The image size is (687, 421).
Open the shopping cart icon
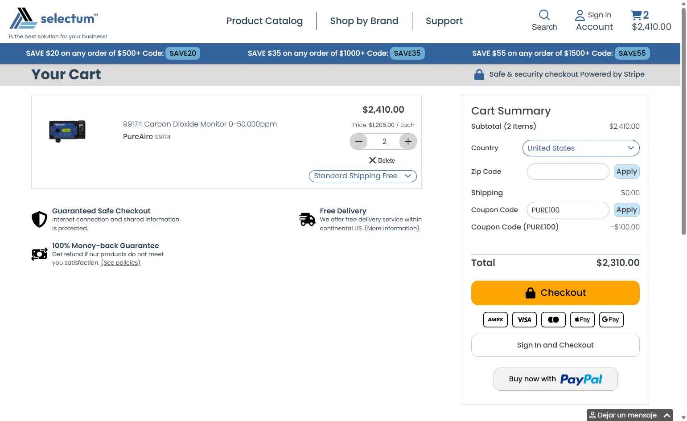pyautogui.click(x=636, y=15)
